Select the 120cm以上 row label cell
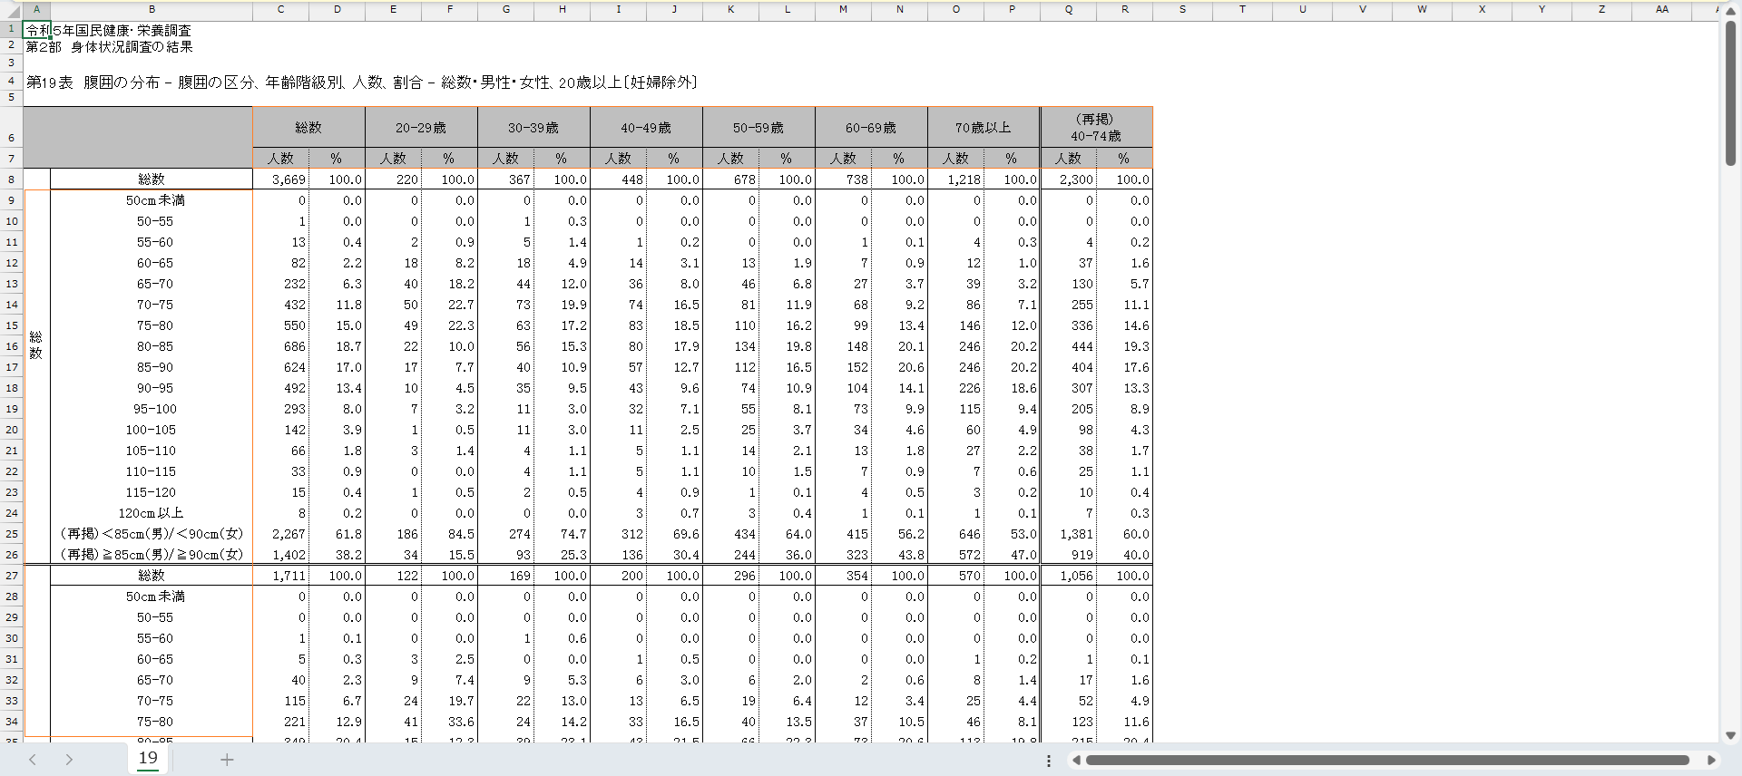This screenshot has height=776, width=1742. 152,513
